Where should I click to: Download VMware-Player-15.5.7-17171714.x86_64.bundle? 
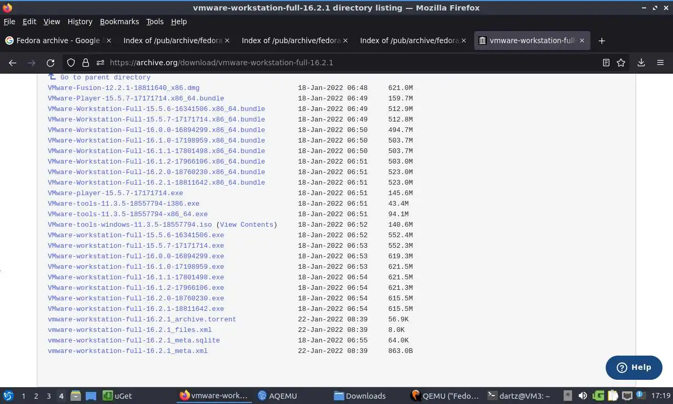[x=136, y=98]
